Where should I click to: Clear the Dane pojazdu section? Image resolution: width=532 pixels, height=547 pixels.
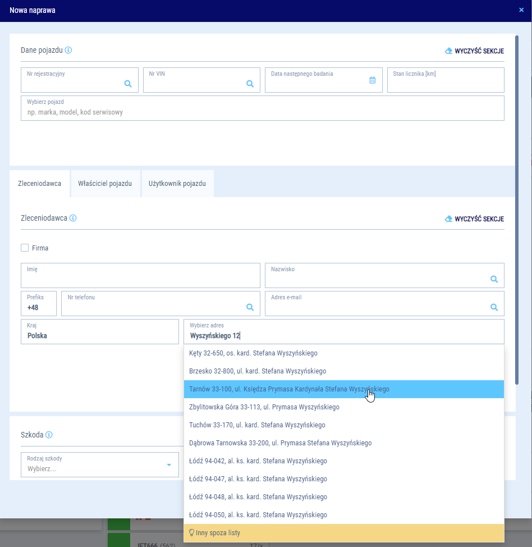pyautogui.click(x=474, y=51)
